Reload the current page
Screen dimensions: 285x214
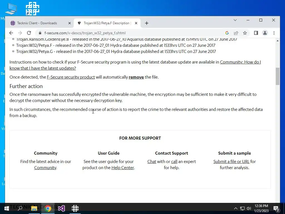click(29, 33)
